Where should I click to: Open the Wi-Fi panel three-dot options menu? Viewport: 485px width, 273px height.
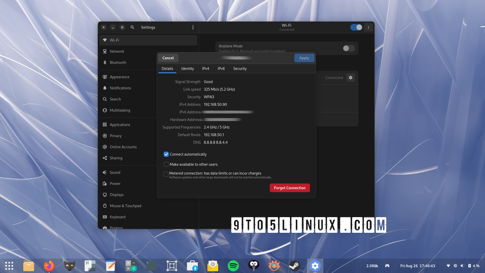368,27
